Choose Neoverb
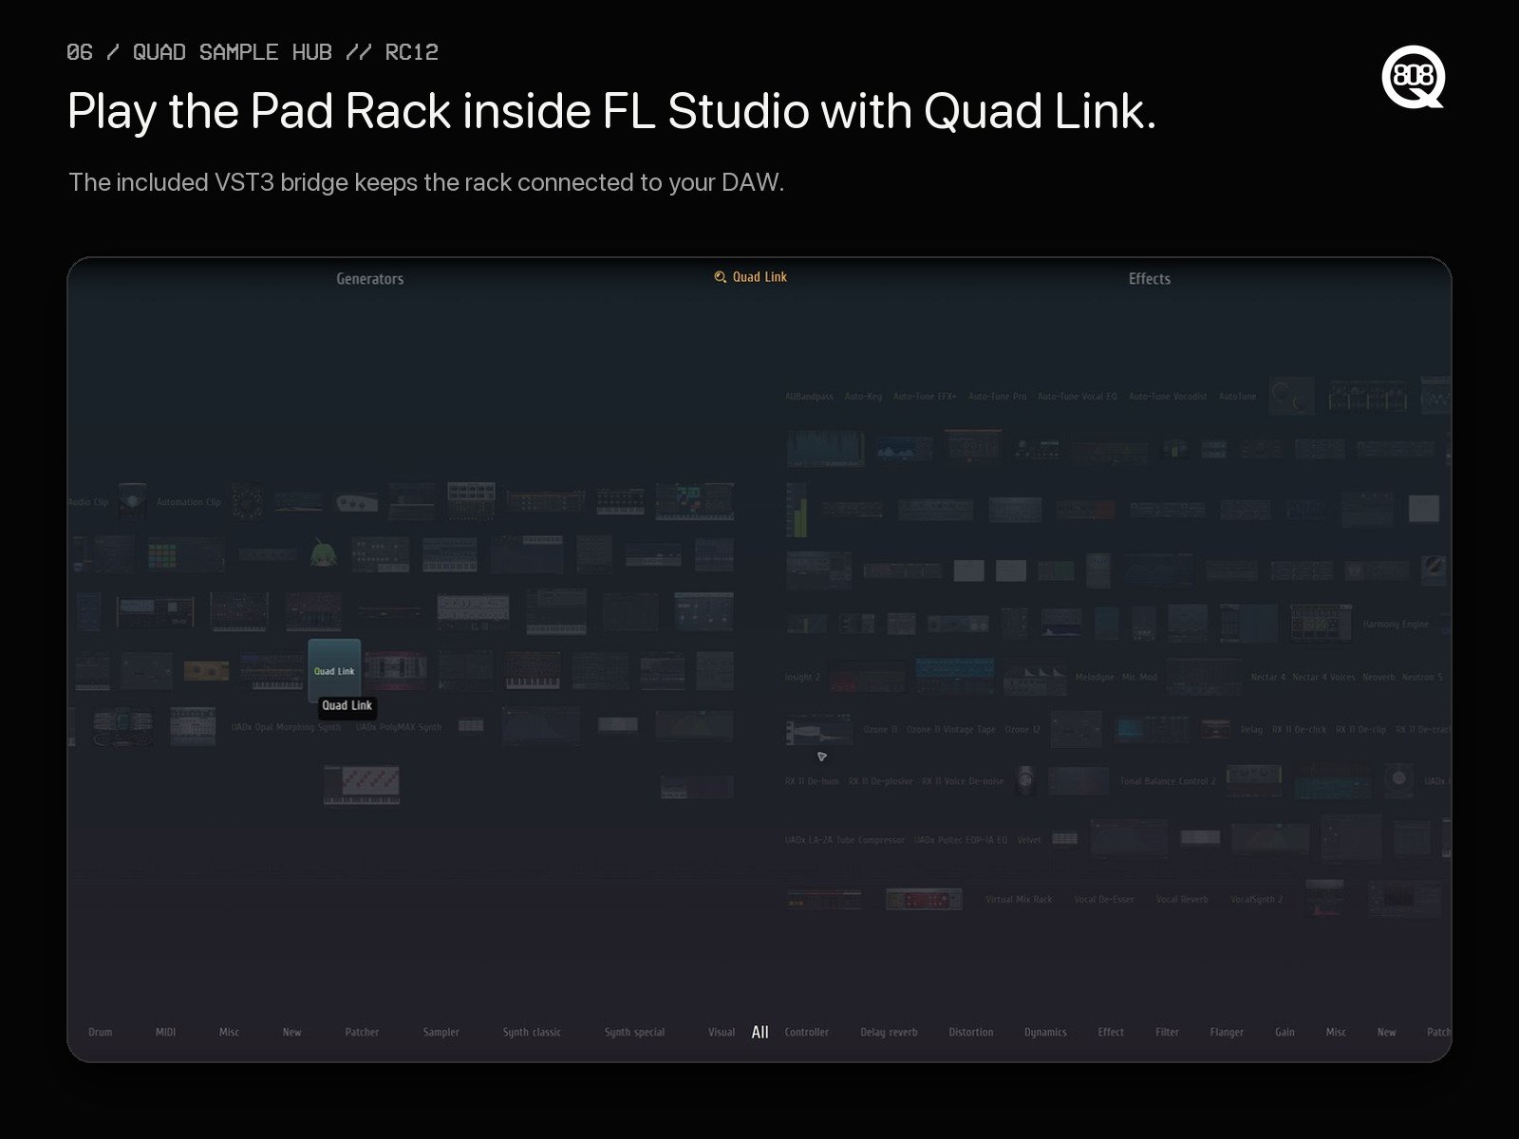 (x=1378, y=678)
